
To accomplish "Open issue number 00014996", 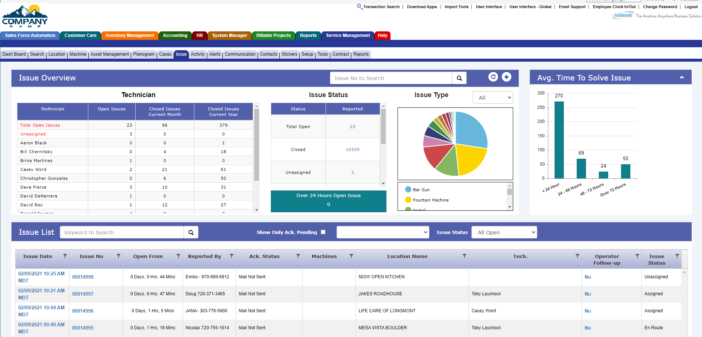I will (83, 311).
